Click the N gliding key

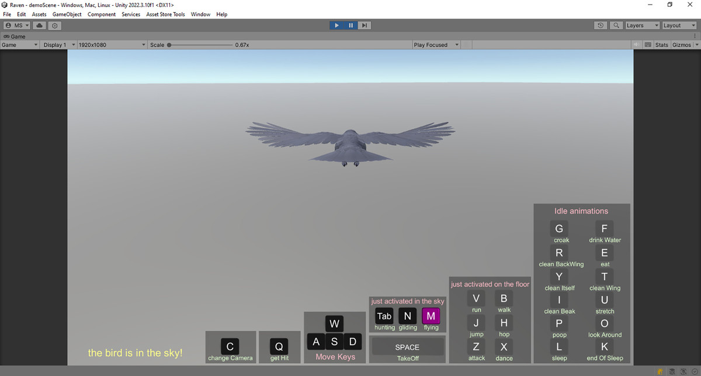407,316
